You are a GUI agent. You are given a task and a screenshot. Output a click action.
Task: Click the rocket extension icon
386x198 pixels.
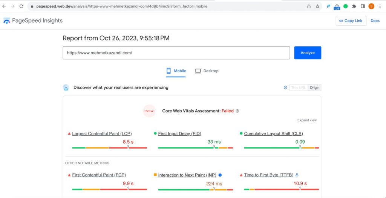[x=328, y=6]
